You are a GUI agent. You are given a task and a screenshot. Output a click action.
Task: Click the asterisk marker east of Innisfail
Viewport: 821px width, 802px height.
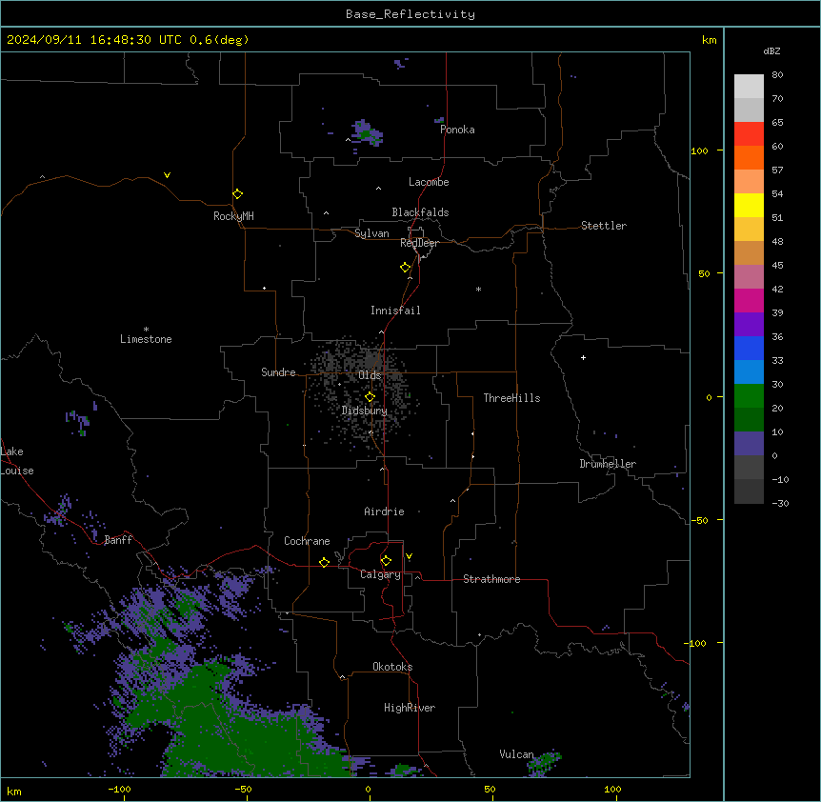(478, 289)
